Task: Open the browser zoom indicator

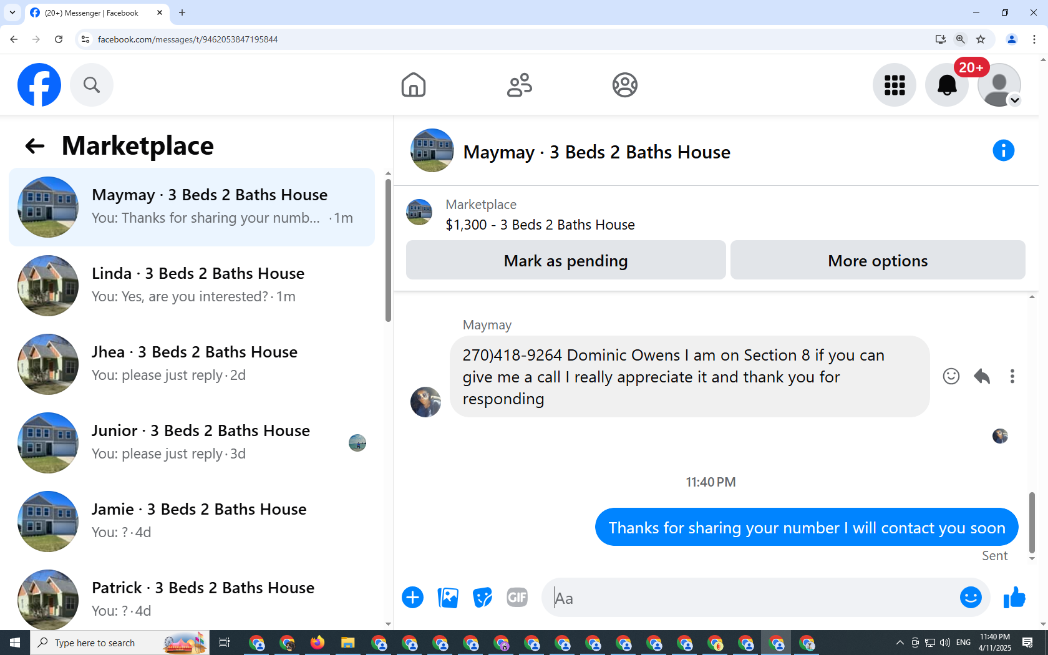Action: point(961,39)
